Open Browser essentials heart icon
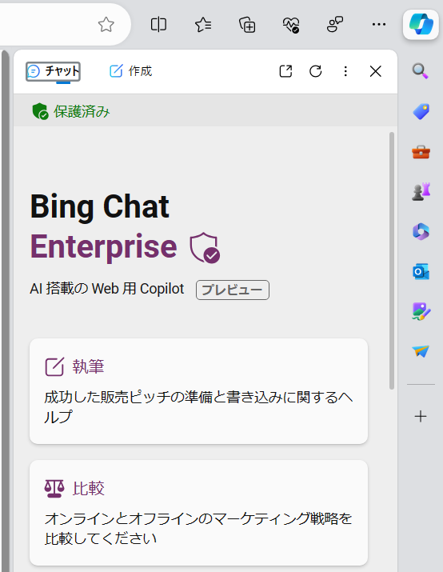Viewport: 443px width, 572px height. tap(291, 25)
